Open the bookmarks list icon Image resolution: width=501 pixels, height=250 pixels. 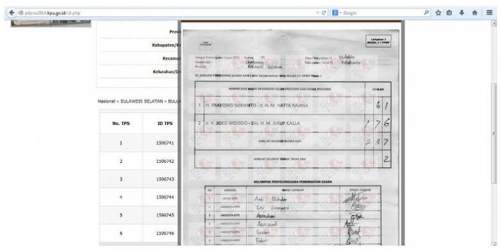[x=449, y=13]
